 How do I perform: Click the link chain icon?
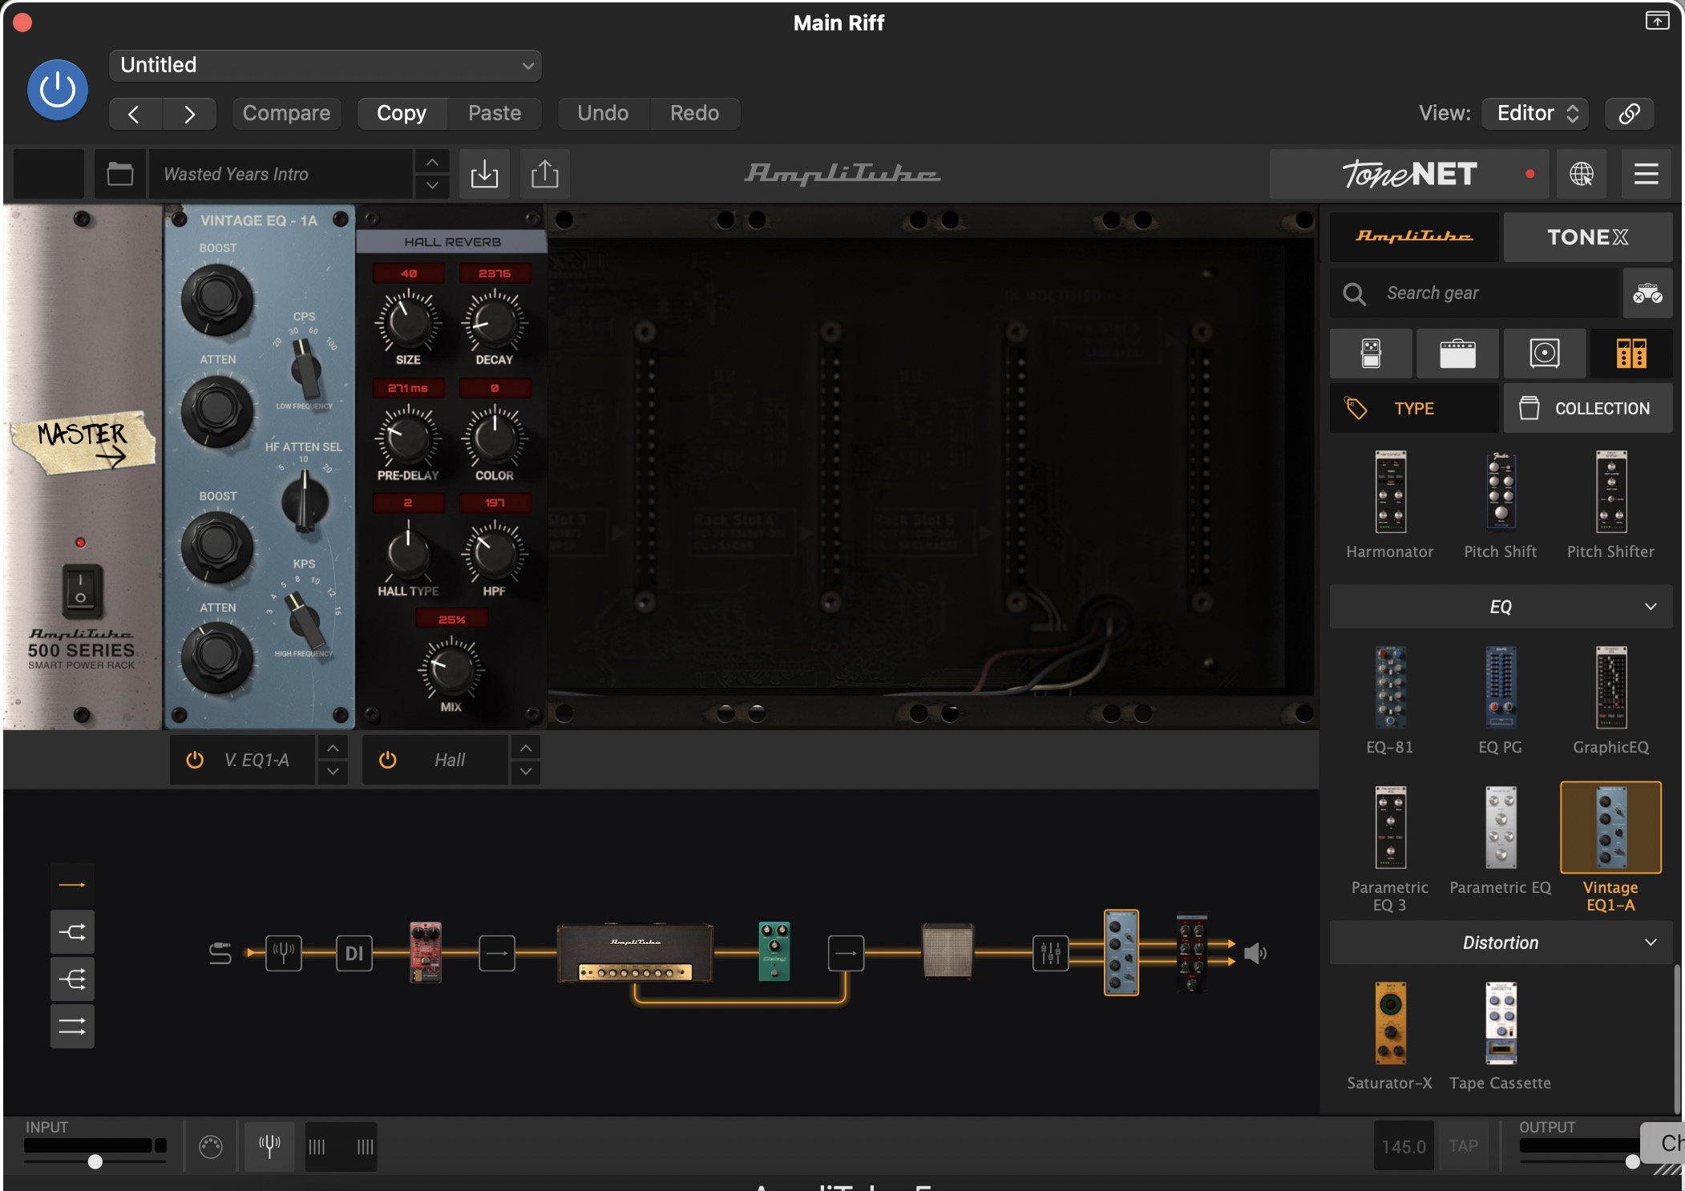coord(1629,113)
